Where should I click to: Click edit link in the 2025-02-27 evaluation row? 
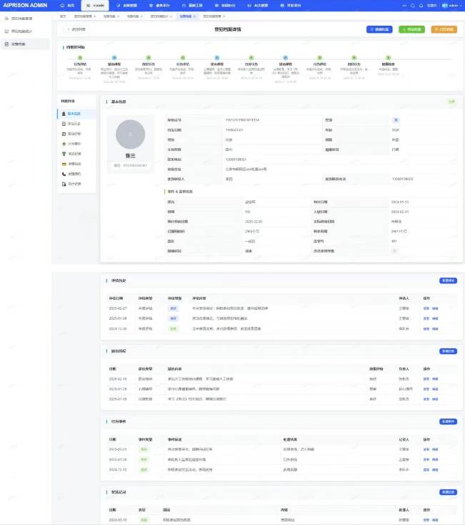click(435, 308)
